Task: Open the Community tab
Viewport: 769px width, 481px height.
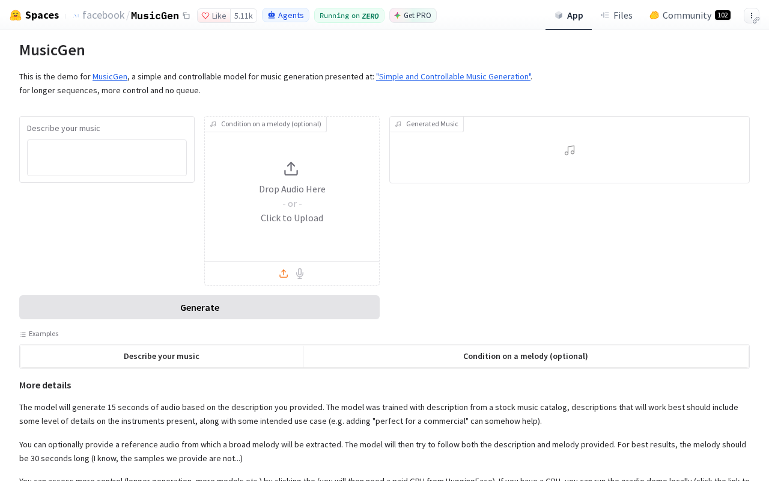Action: (x=690, y=15)
